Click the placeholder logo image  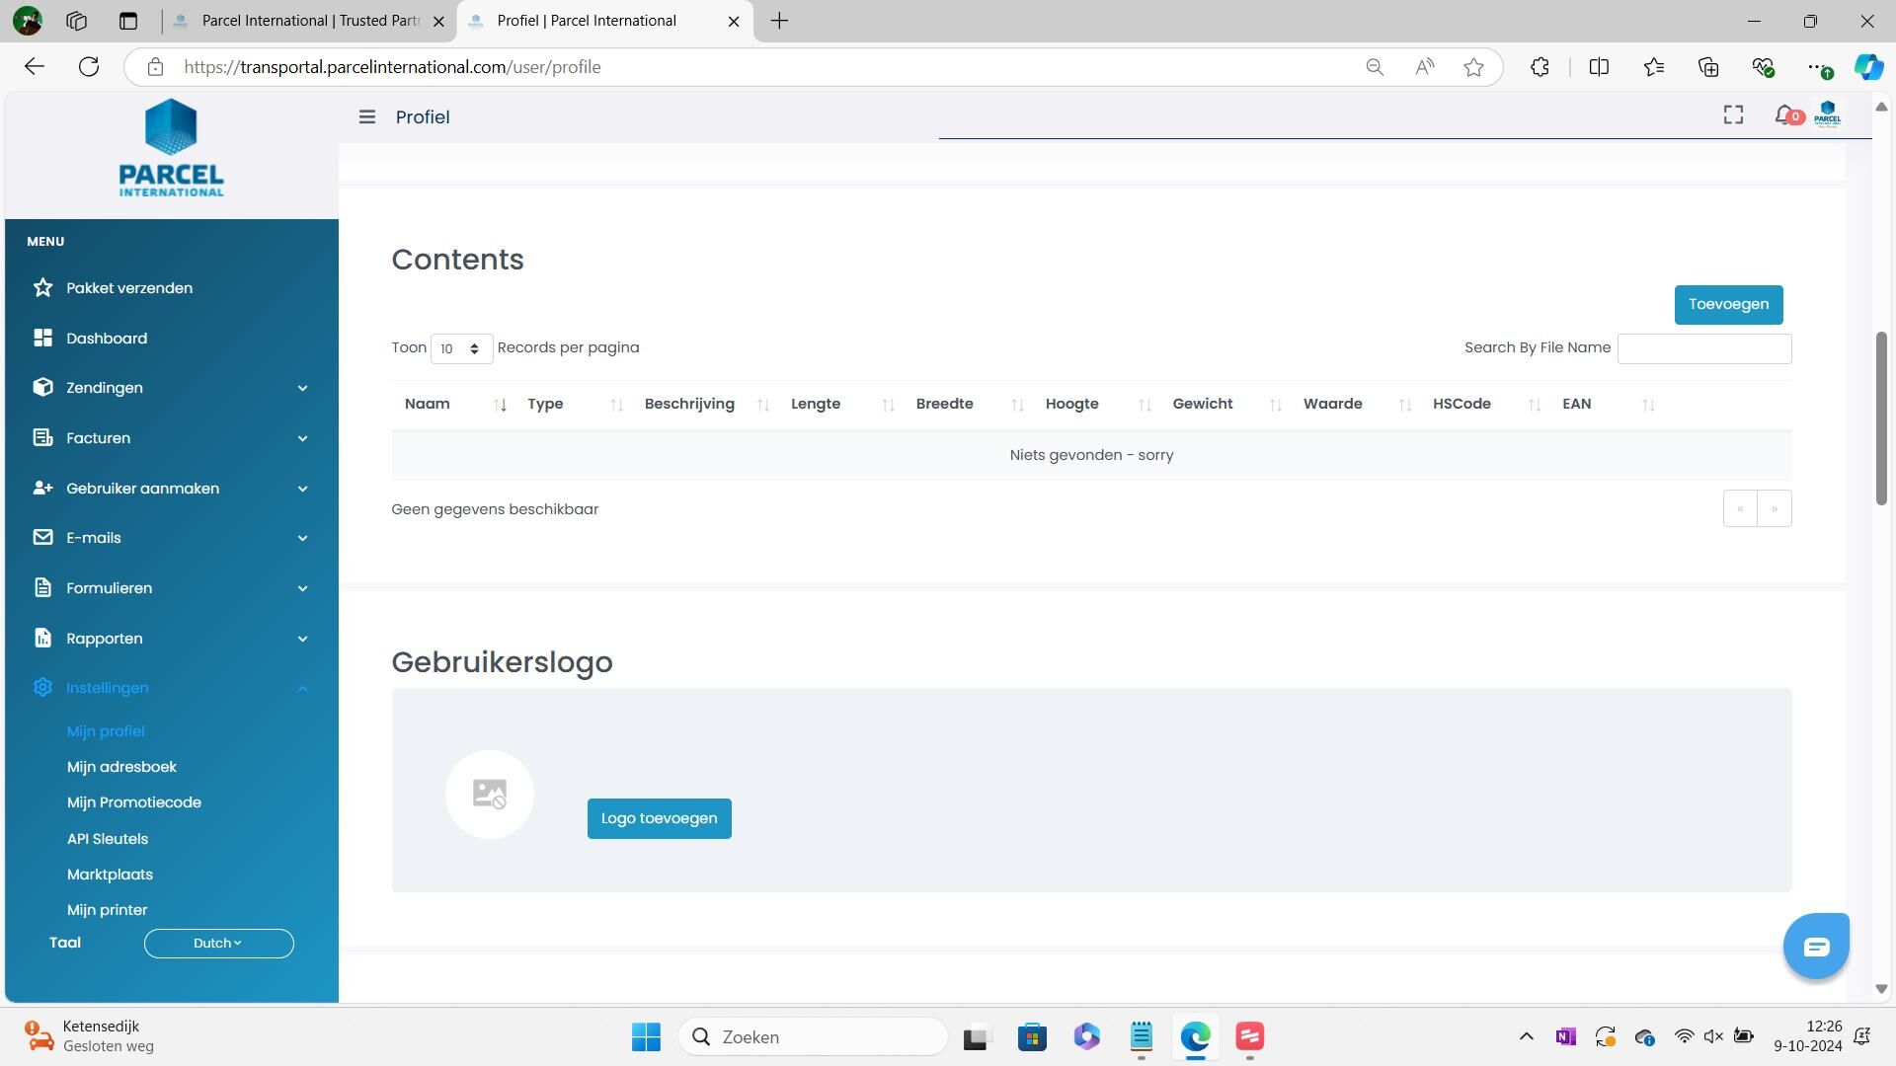(x=490, y=795)
